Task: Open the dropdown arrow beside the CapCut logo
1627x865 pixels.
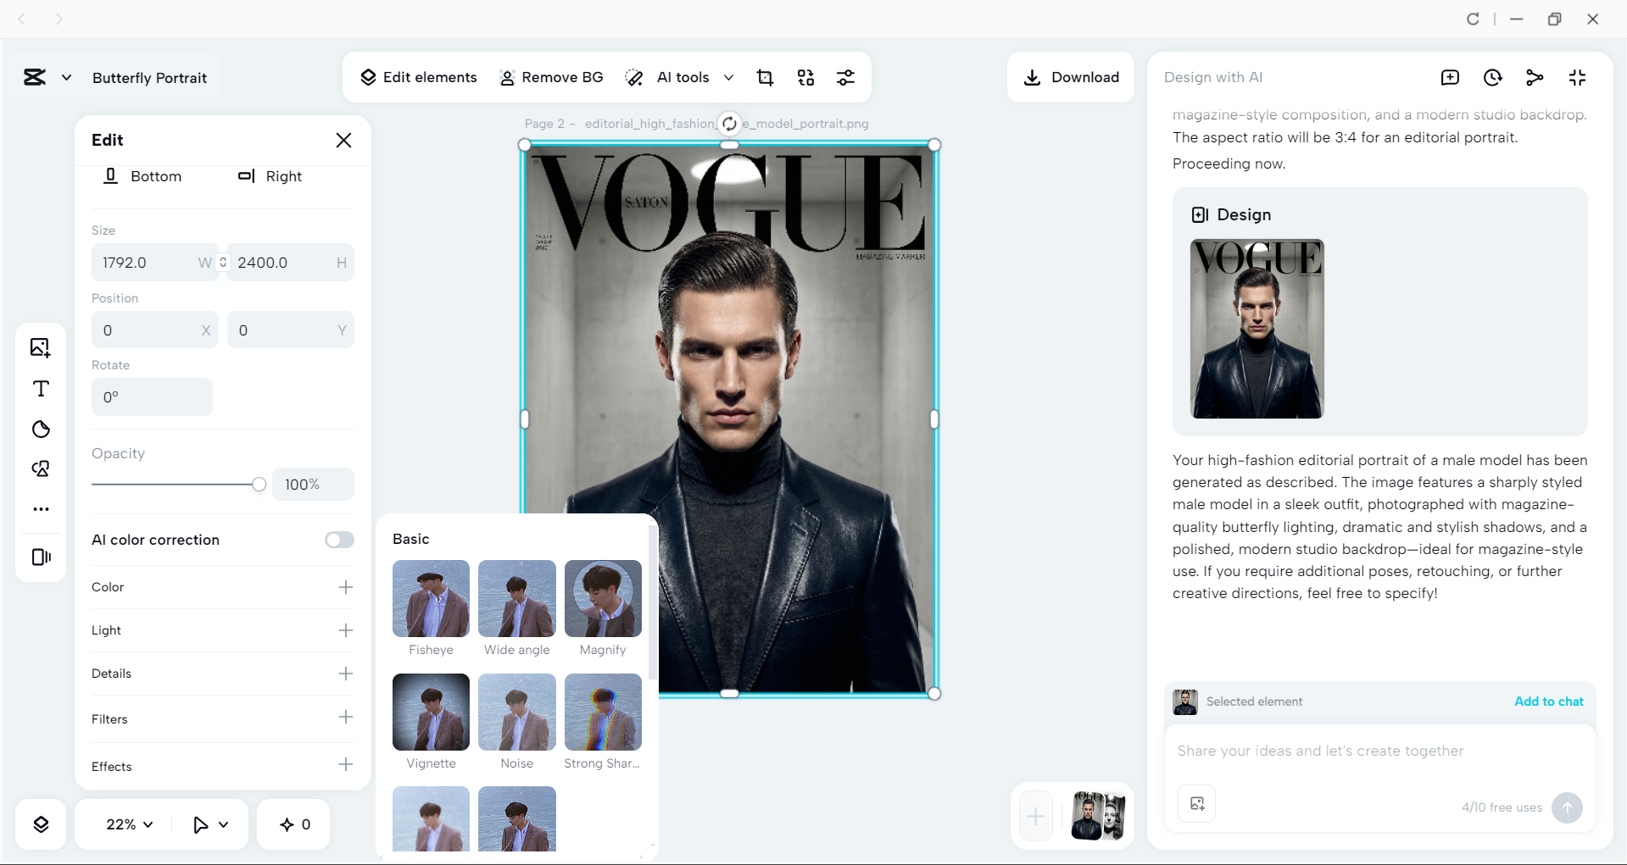Action: [x=66, y=78]
